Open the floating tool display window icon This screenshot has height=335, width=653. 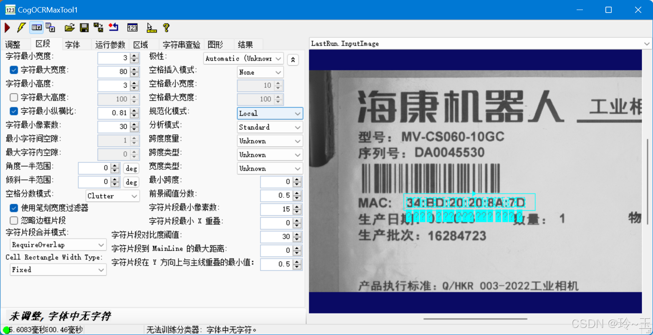(x=50, y=28)
